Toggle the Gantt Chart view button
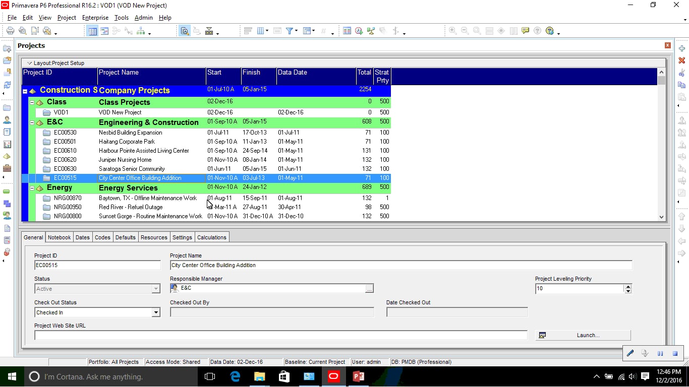Screen dimensions: 689x387 coord(104,31)
